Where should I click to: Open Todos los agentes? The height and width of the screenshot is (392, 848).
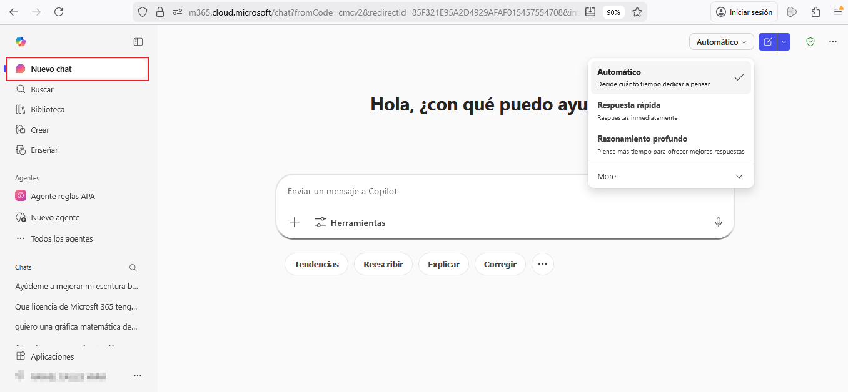78,238
